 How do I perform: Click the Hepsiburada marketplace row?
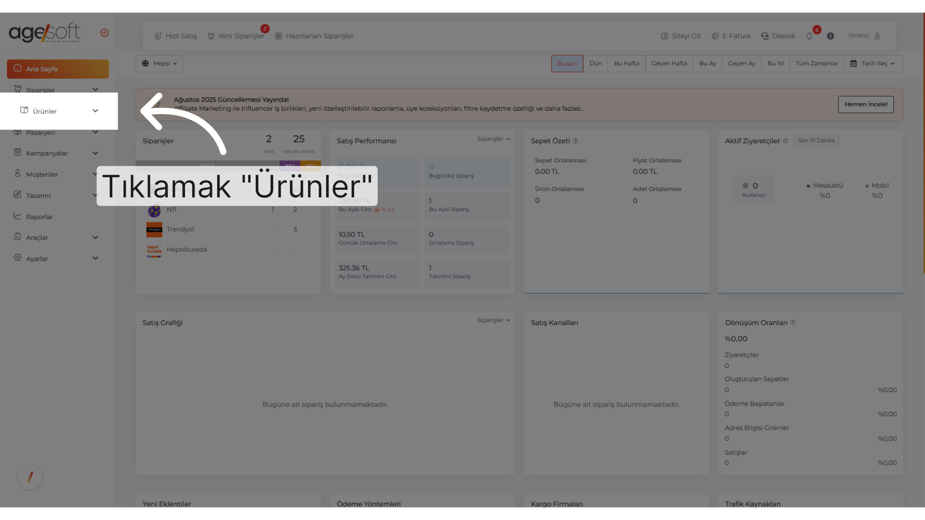[x=228, y=250]
